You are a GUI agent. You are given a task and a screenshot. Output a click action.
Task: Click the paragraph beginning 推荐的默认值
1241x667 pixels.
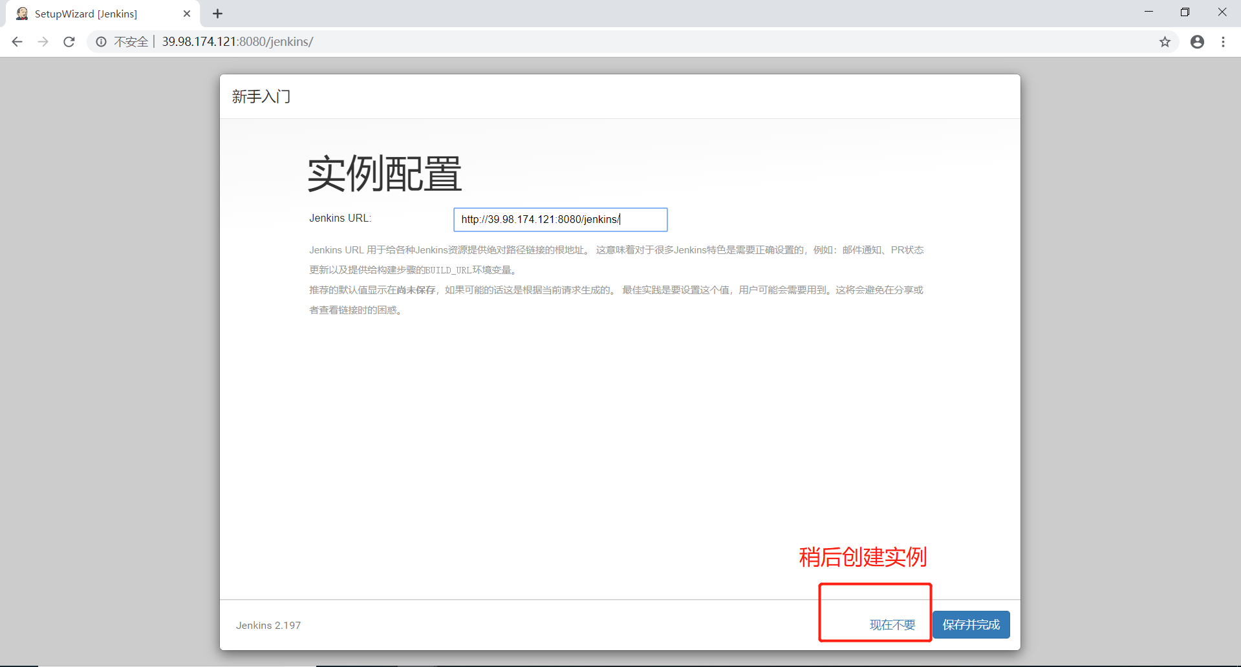click(x=616, y=300)
